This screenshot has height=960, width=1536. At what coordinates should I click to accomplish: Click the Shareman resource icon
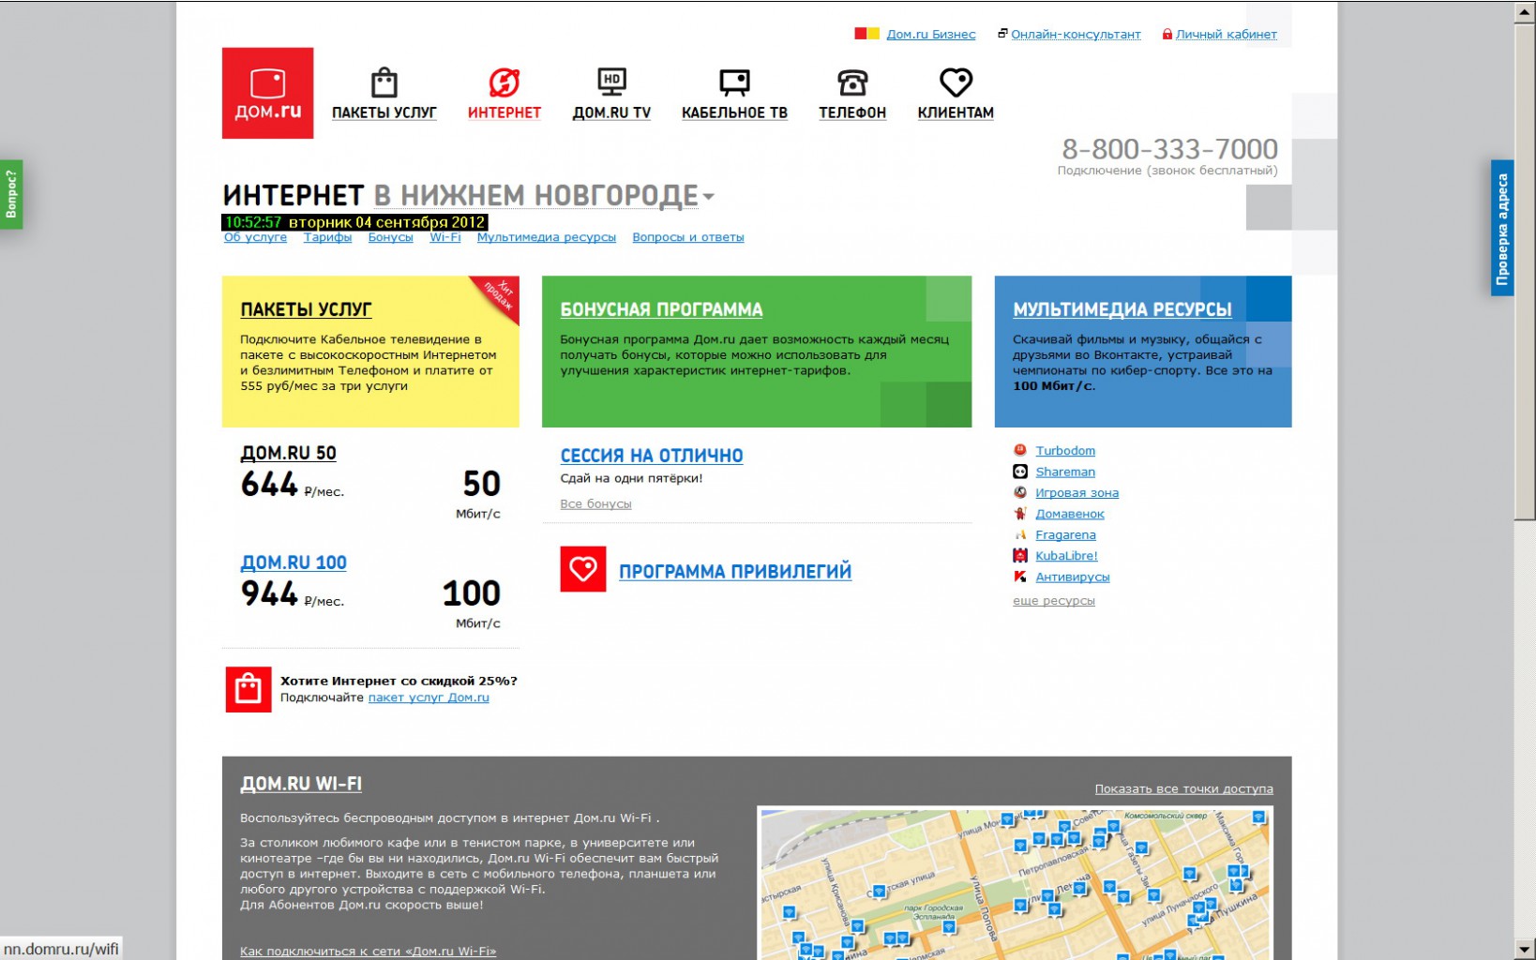pyautogui.click(x=1020, y=472)
